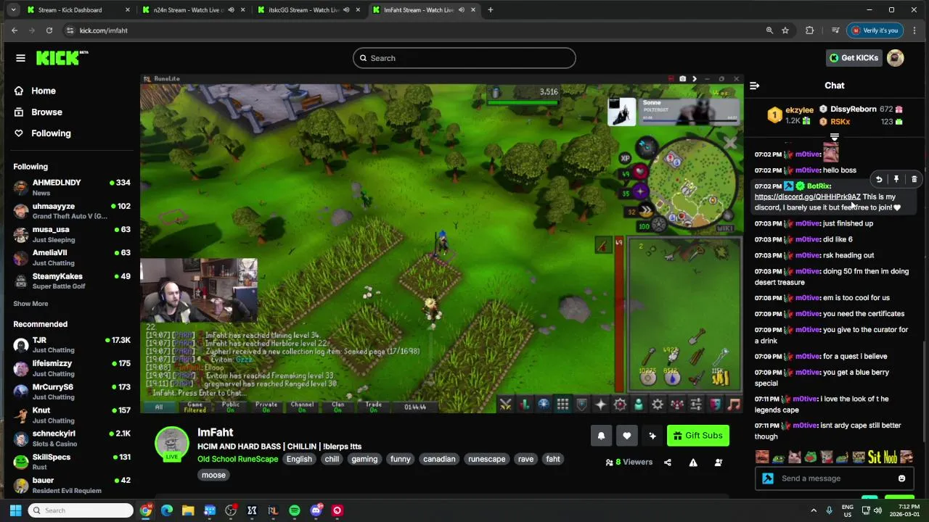Mute the ImFaht browser tab audio

(x=462, y=10)
